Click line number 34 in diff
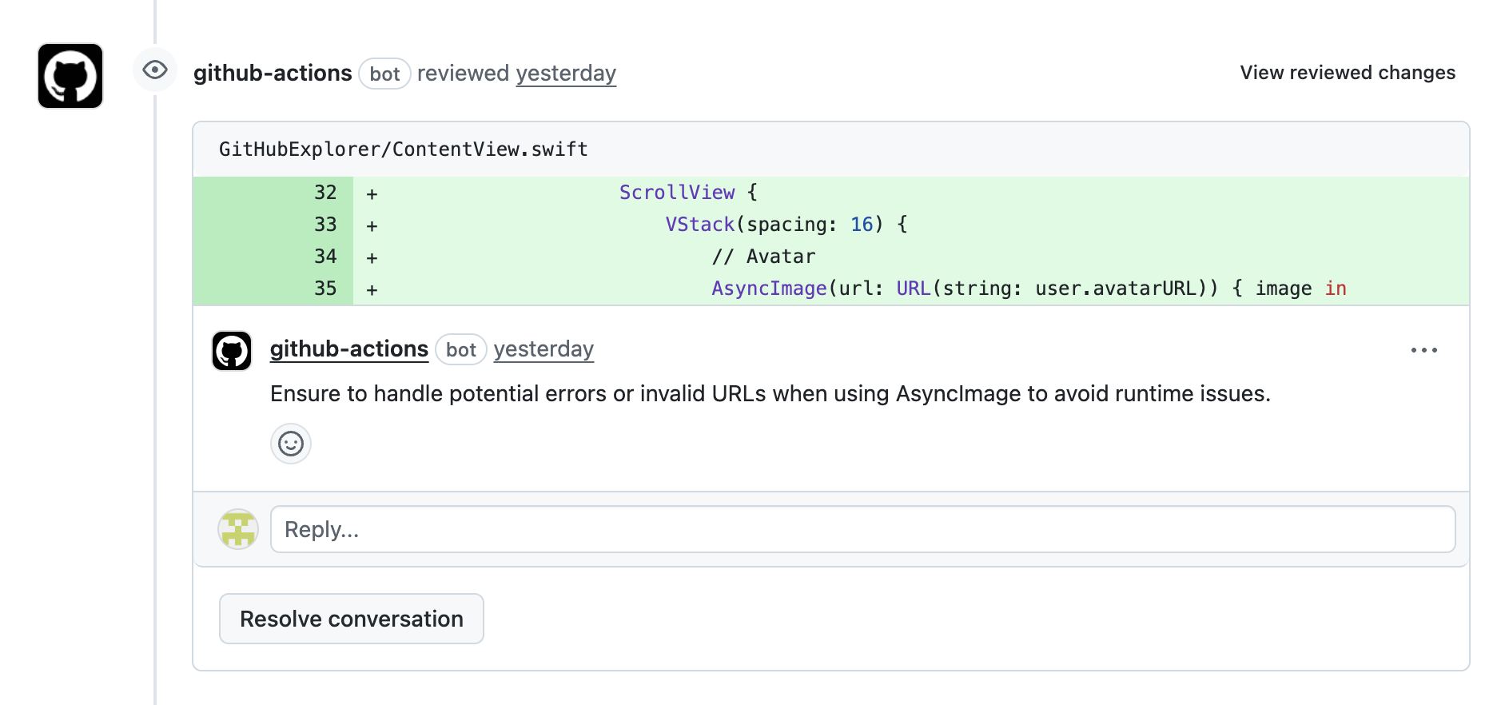This screenshot has width=1509, height=705. [x=325, y=257]
